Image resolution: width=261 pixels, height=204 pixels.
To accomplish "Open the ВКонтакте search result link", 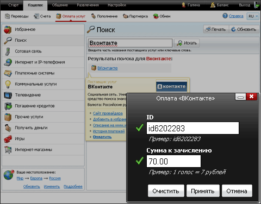I will click(x=108, y=68).
